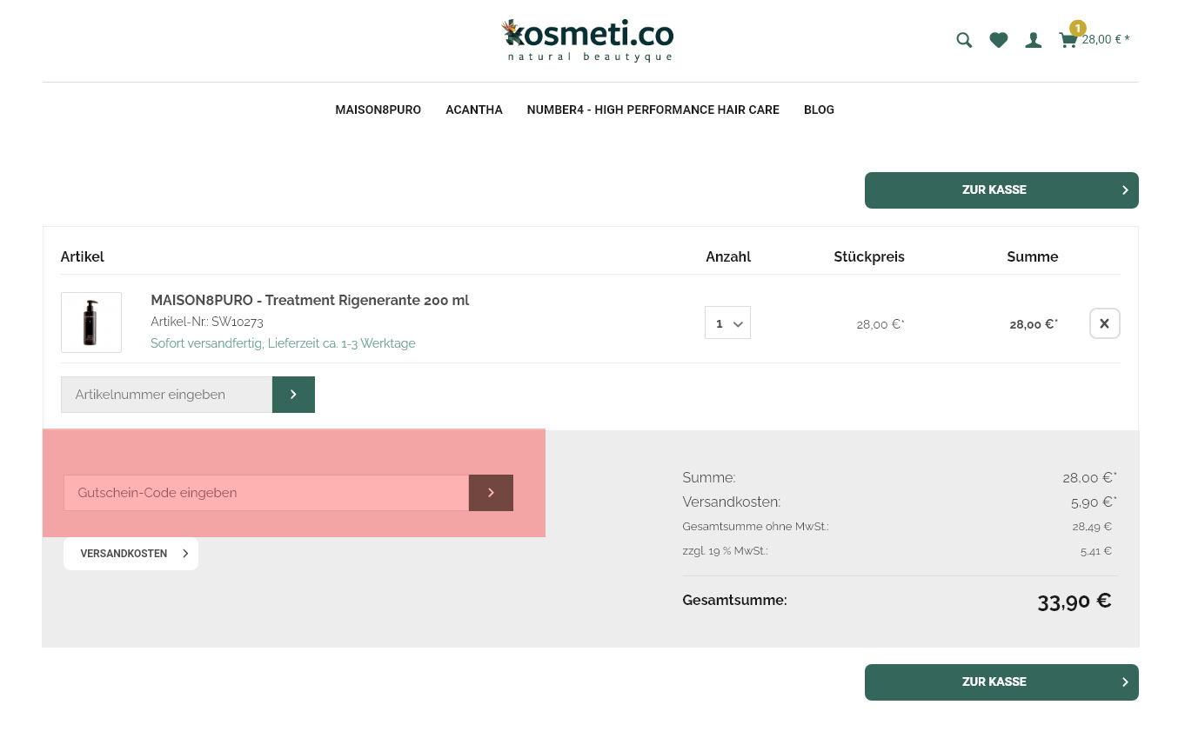Click the Anzahl column header
Viewport: 1185px width, 738px height.
728,257
